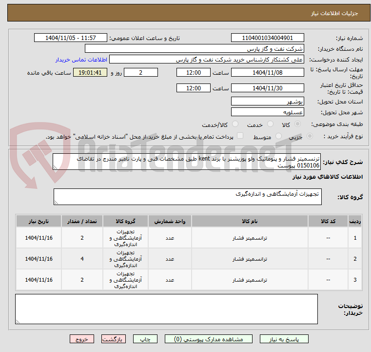Select the کالا/خدمت radio button

tap(235, 124)
